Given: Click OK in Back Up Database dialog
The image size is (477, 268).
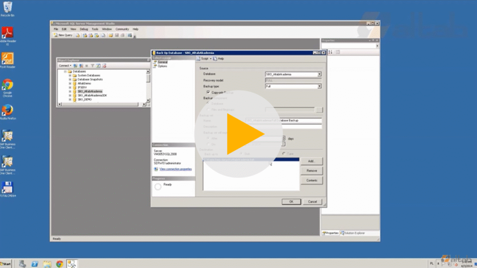Looking at the screenshot, I should [291, 202].
